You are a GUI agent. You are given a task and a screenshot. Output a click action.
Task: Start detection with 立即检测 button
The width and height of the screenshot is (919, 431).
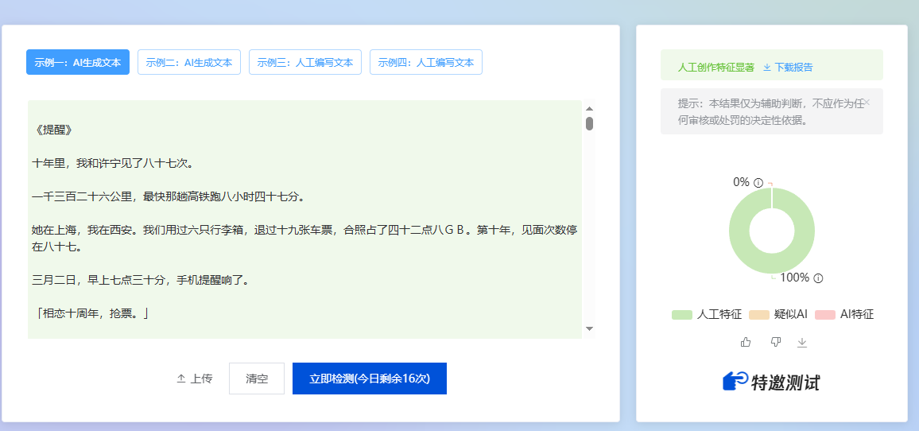pyautogui.click(x=369, y=379)
